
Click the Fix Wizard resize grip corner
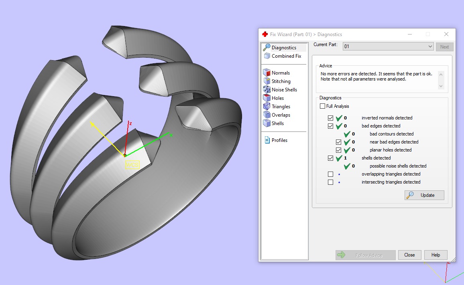[453, 260]
